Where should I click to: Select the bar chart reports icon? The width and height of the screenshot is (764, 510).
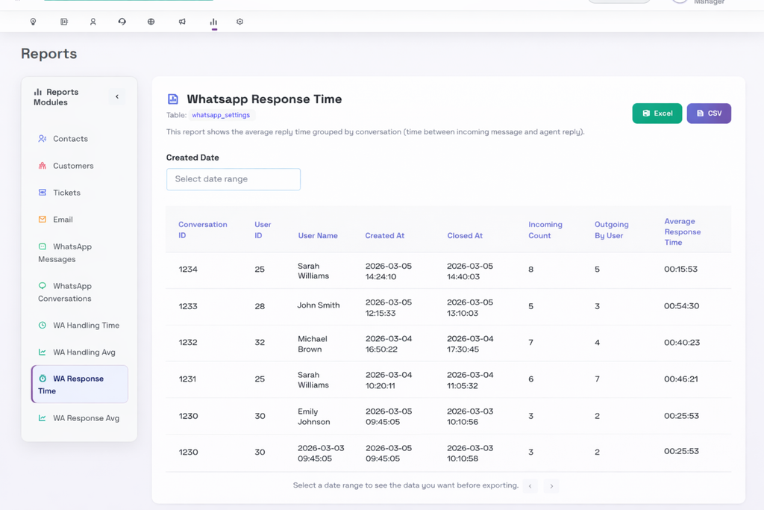click(x=213, y=22)
